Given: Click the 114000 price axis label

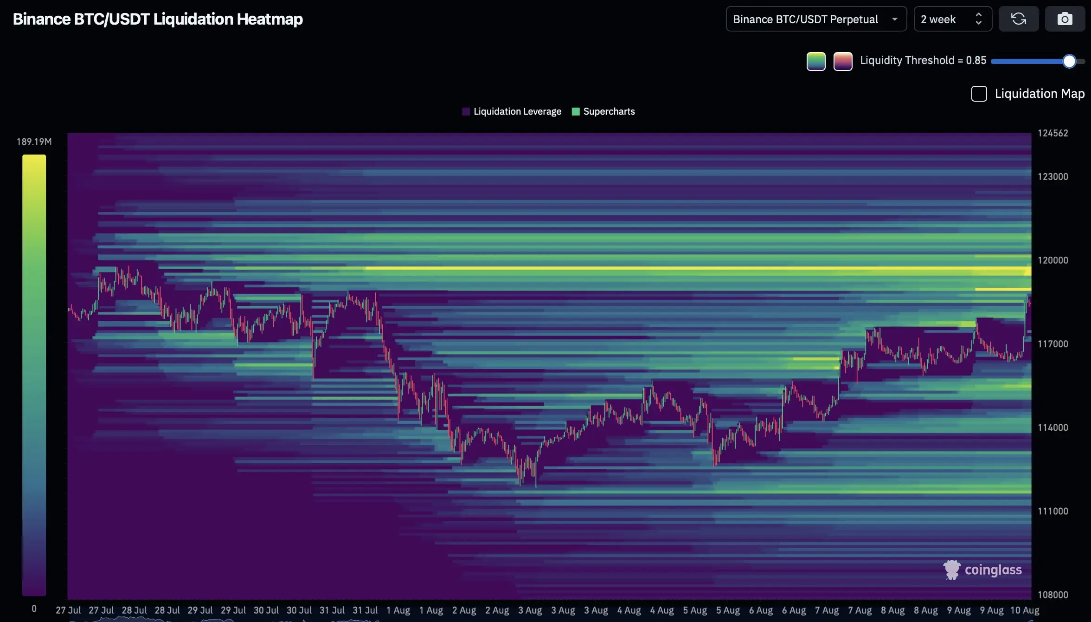Looking at the screenshot, I should coord(1052,428).
